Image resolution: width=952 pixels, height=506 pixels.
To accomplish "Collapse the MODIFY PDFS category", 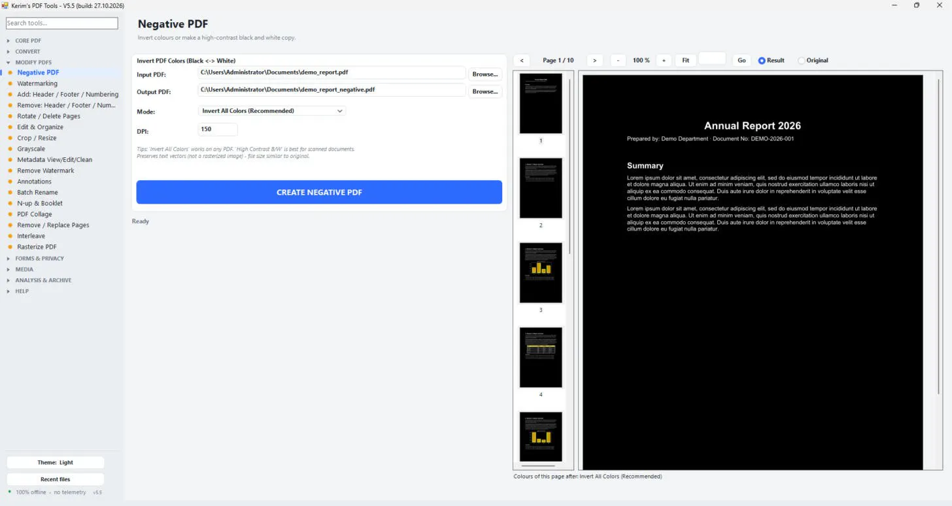I will click(x=33, y=62).
